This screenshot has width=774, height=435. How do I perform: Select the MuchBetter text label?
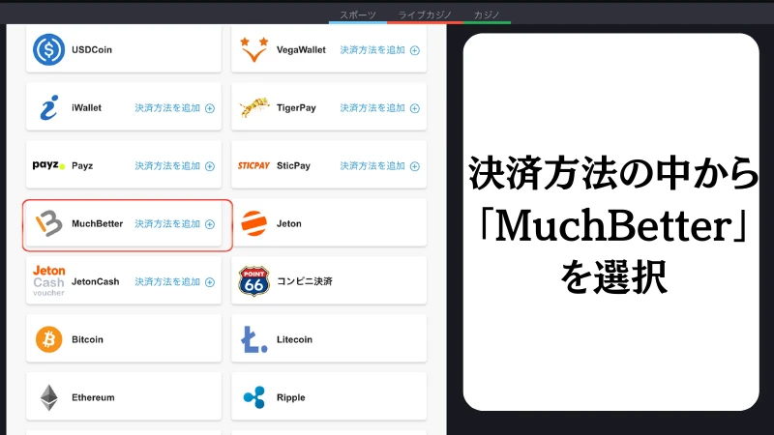pos(98,223)
